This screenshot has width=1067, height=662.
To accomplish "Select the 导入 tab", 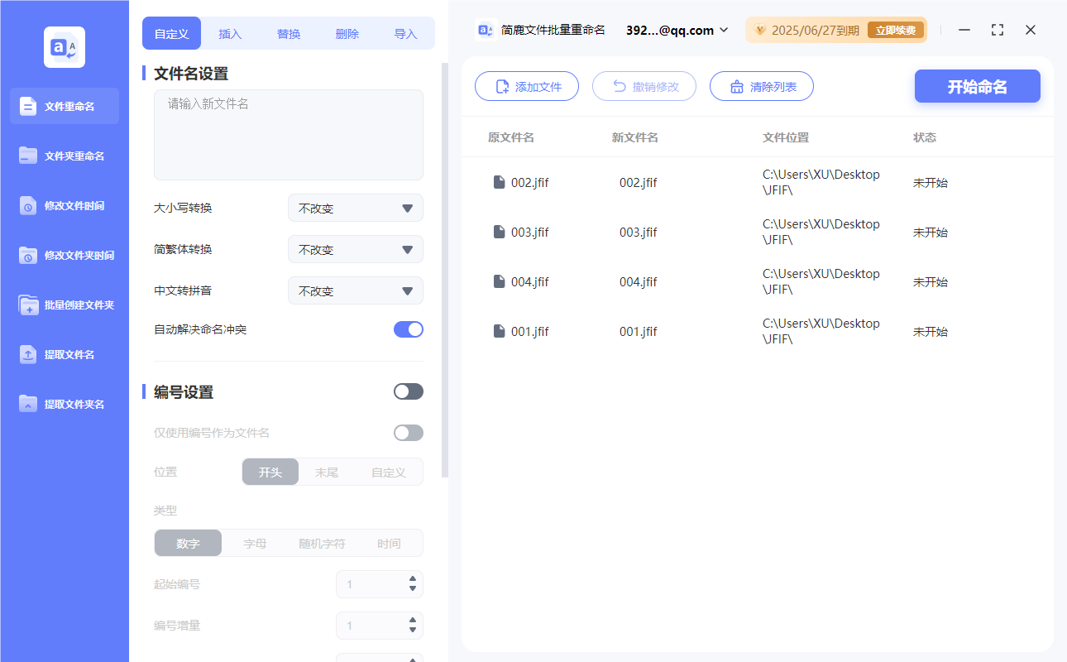I will (x=406, y=33).
